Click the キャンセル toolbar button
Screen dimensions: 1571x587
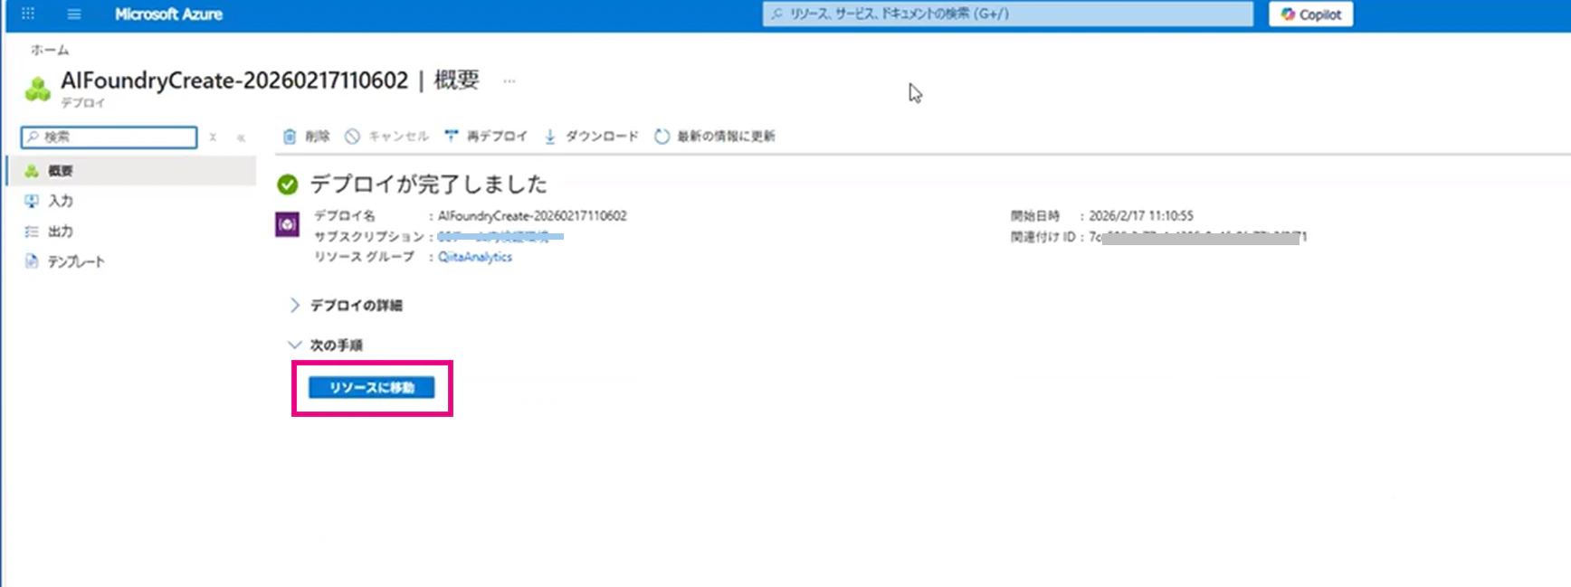pos(387,137)
